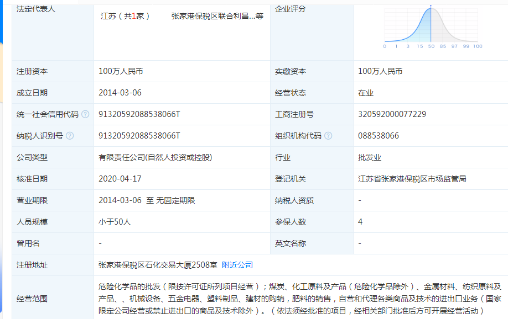This screenshot has height=319, width=508.
Task: Click the 工商注册号 label
Action: tap(294, 114)
